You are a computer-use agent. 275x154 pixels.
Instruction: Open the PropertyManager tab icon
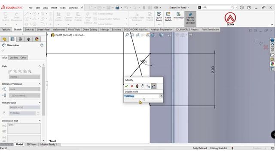(x=12, y=39)
